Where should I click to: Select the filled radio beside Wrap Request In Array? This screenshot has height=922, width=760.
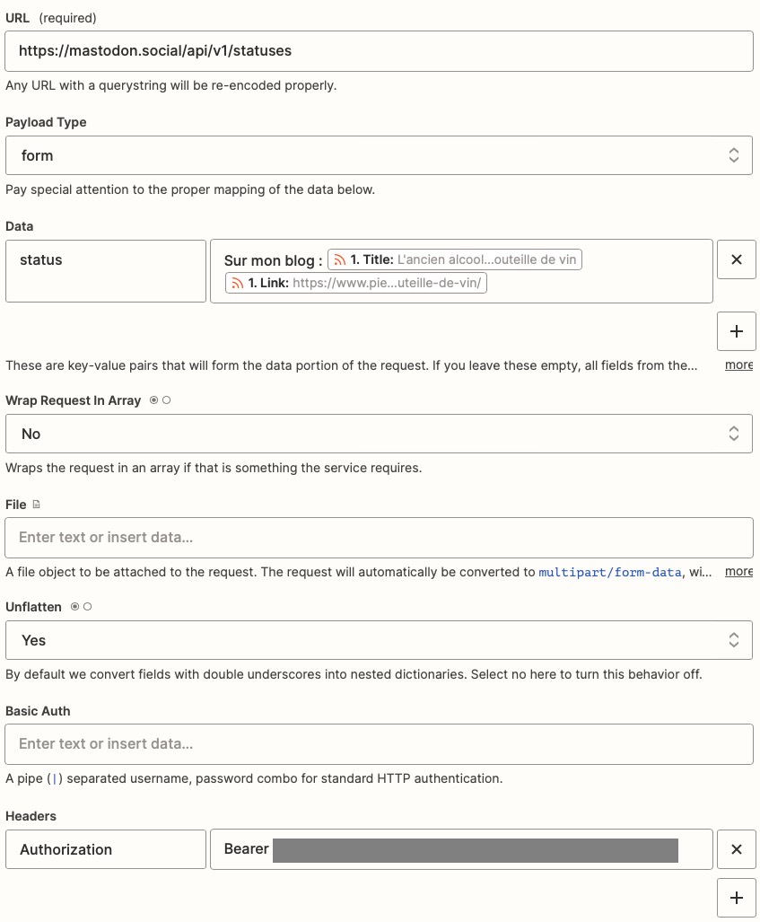153,400
